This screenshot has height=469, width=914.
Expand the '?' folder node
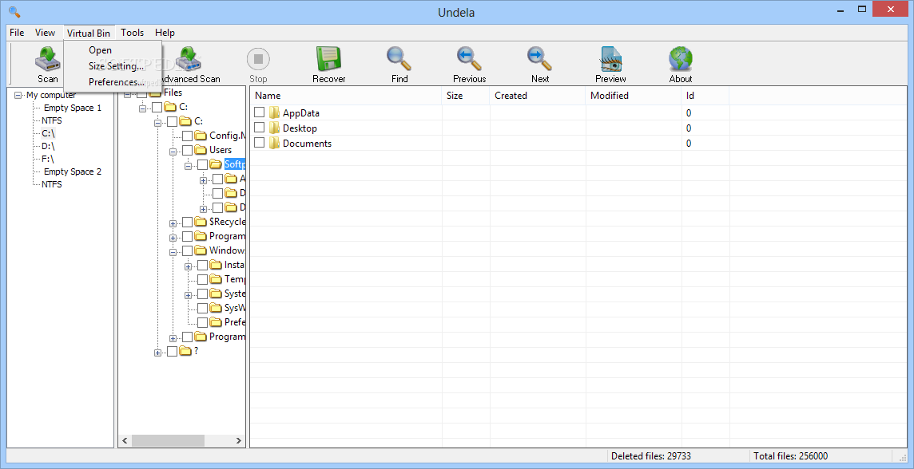(x=158, y=353)
